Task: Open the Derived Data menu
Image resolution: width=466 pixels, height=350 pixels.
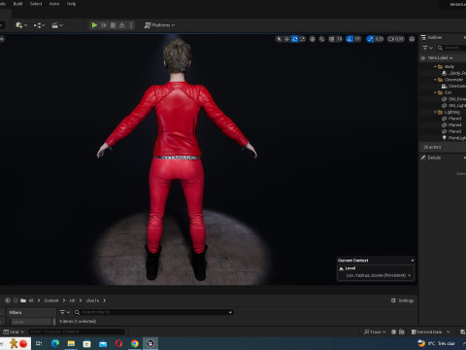Action: pos(430,332)
